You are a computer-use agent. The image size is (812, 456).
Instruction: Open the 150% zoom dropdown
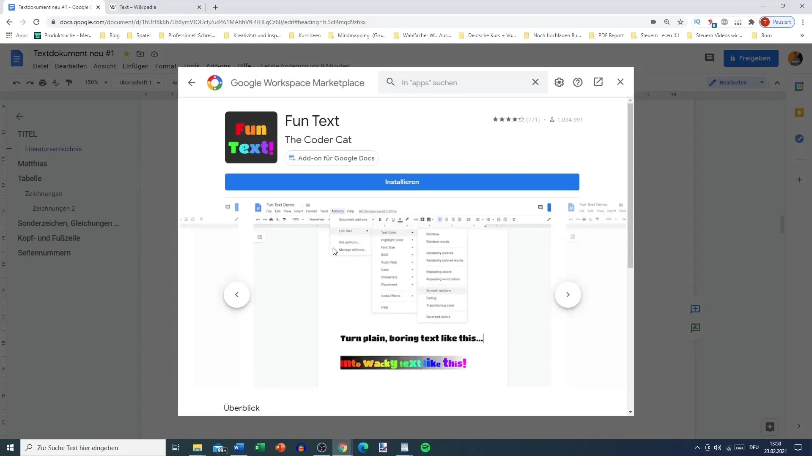pyautogui.click(x=96, y=82)
